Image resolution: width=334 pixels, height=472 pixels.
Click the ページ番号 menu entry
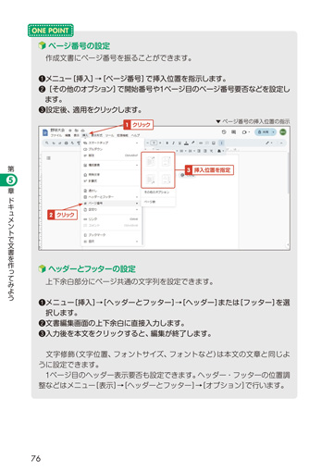(111, 204)
